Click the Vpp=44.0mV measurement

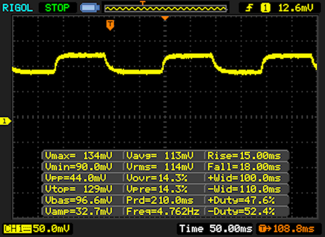[76, 178]
